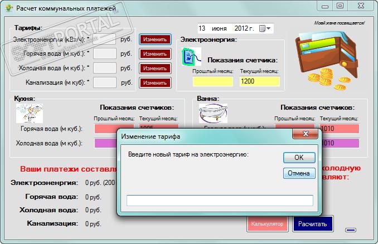Click 'Ваши платежи составляют' red heading
The width and height of the screenshot is (378, 244).
69,169
